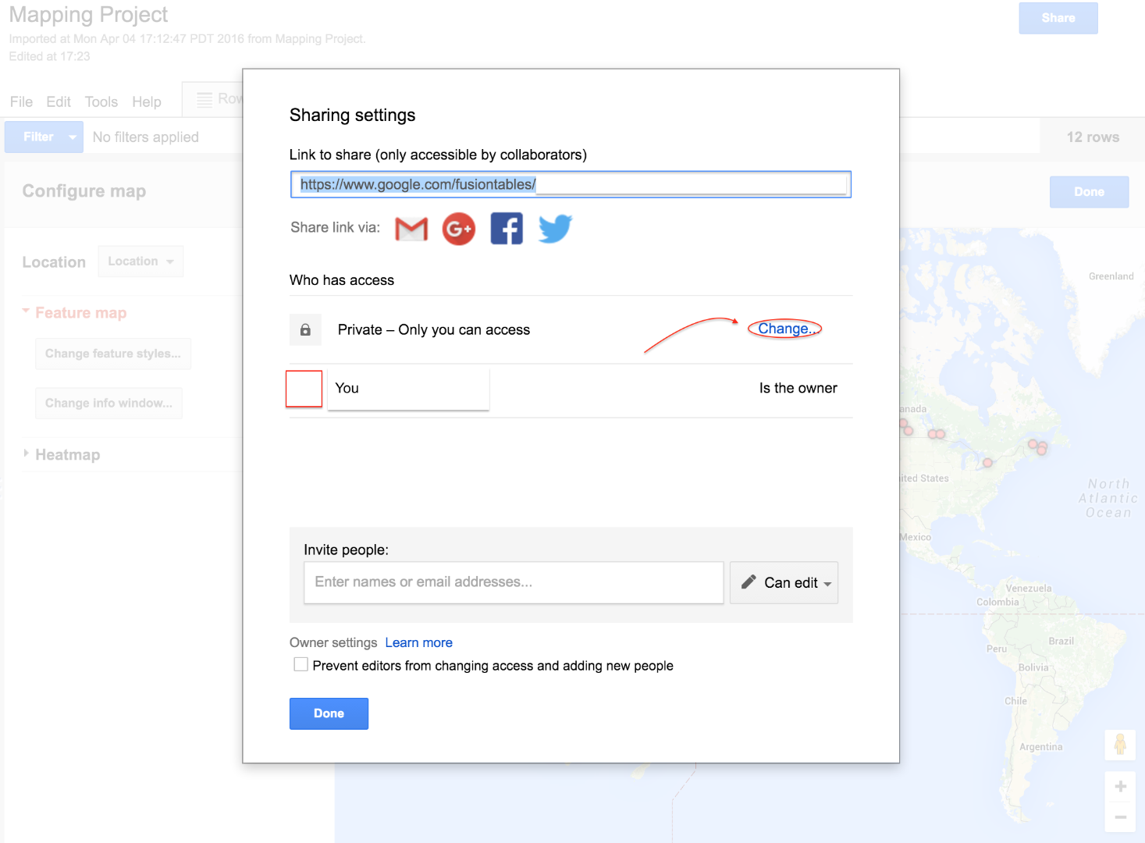Open the File menu
The image size is (1145, 843).
pos(21,101)
